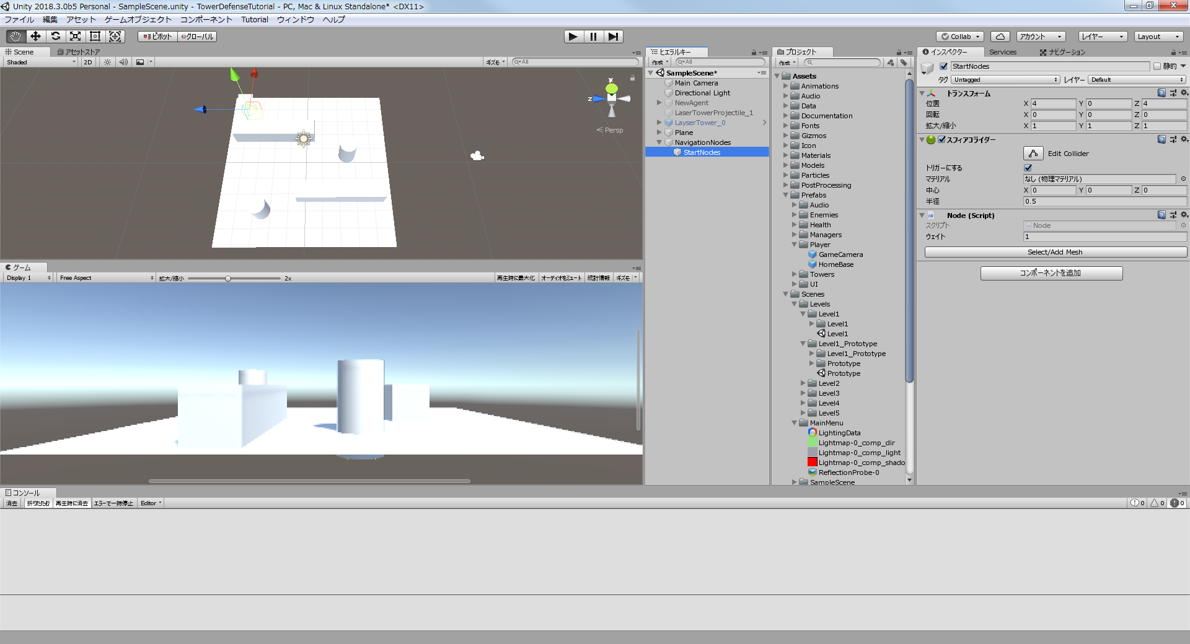The width and height of the screenshot is (1190, 644).
Task: Toggle Global handle rotation
Action: click(197, 37)
